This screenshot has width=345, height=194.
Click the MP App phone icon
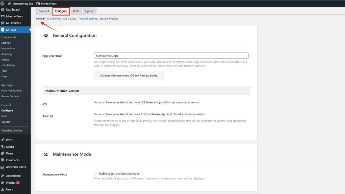pyautogui.click(x=3, y=30)
